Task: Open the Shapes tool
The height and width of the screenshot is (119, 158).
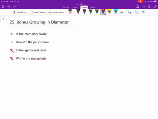Action: [130, 12]
